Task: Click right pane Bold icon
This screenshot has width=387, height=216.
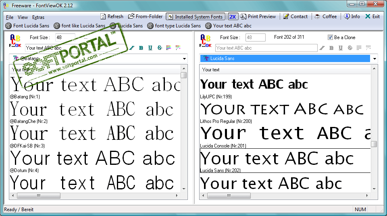Action: point(331,48)
